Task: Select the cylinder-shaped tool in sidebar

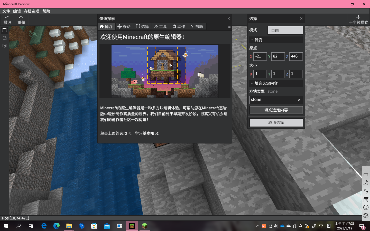Action: [x=4, y=46]
